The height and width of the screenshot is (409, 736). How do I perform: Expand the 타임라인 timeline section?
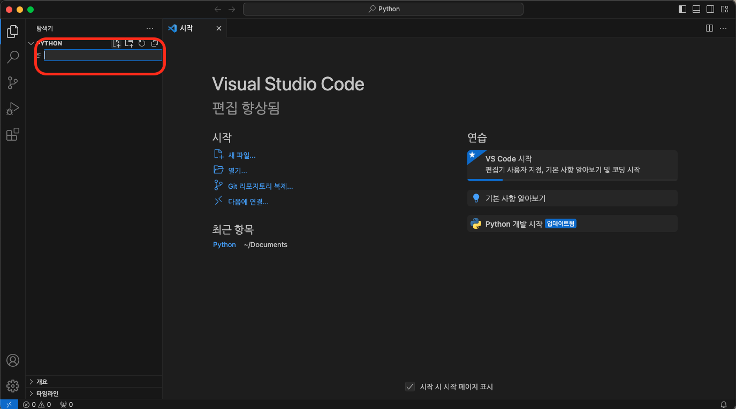pyautogui.click(x=94, y=393)
